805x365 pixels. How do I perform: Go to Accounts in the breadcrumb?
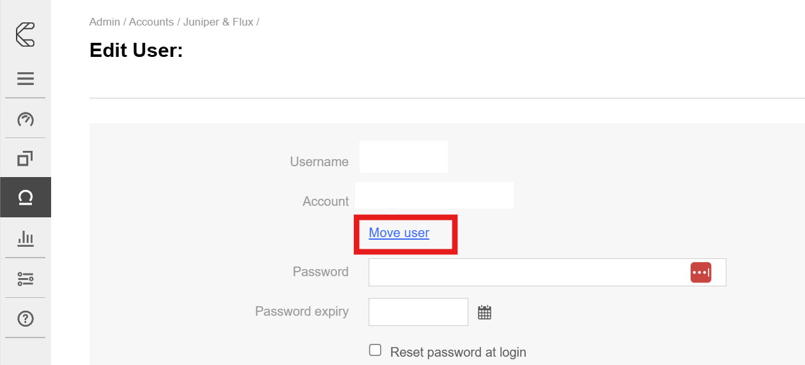tap(151, 22)
